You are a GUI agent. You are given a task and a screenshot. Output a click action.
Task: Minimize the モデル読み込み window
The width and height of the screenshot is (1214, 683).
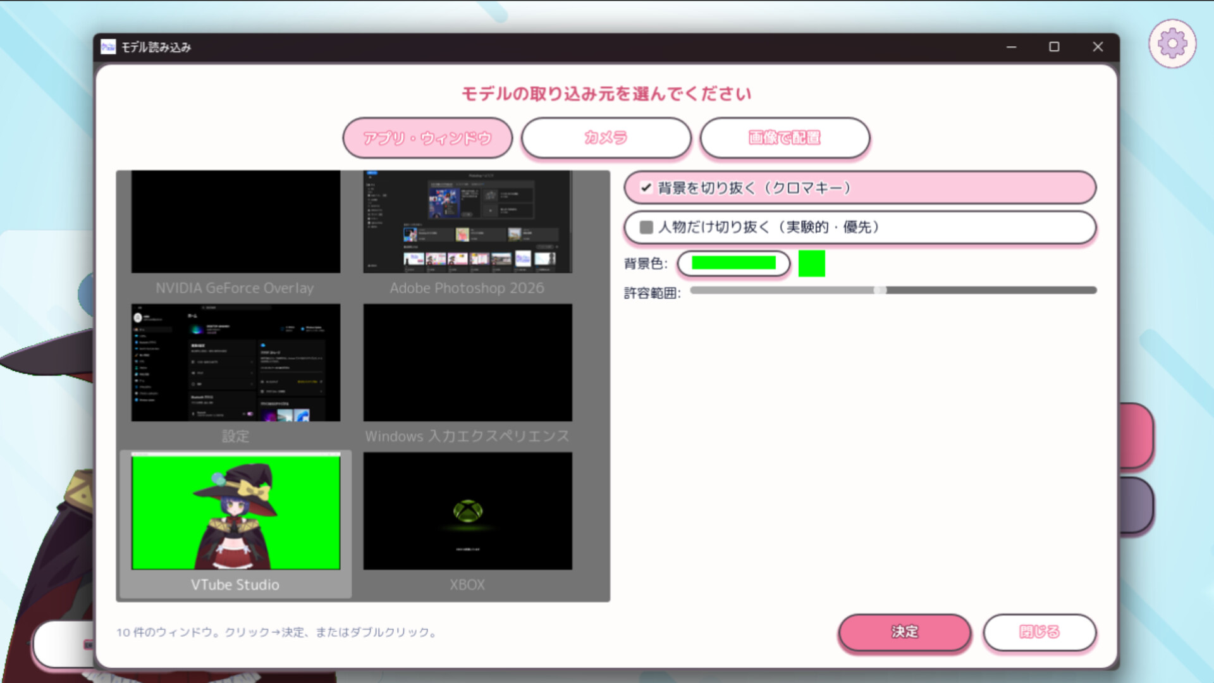(x=1012, y=47)
